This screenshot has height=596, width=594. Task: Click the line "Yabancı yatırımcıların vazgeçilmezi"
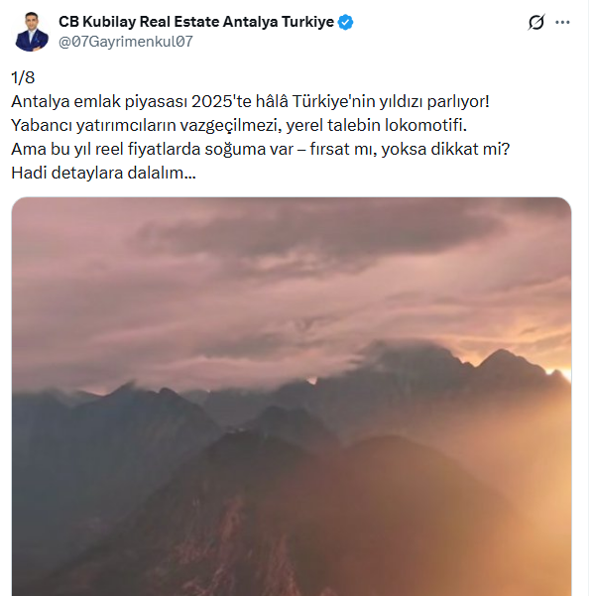239,125
